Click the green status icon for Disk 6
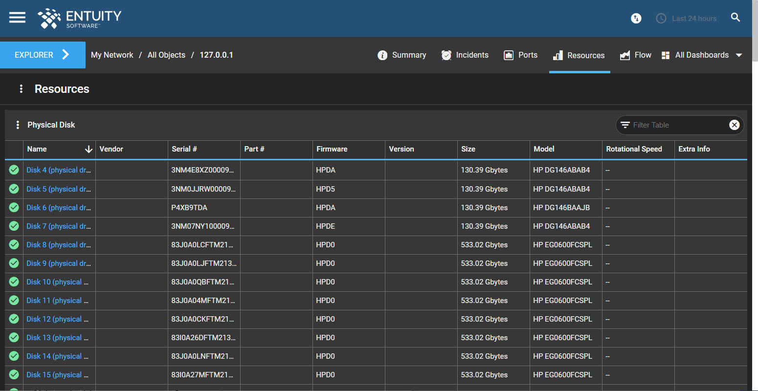This screenshot has width=758, height=391. 14,208
